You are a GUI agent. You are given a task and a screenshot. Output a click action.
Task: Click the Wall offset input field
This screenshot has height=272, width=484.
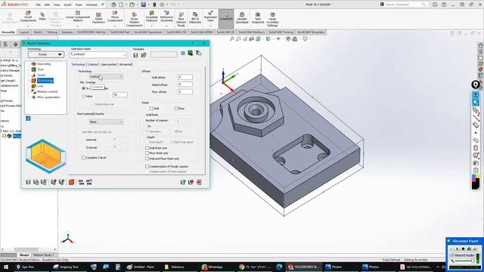[x=185, y=77]
